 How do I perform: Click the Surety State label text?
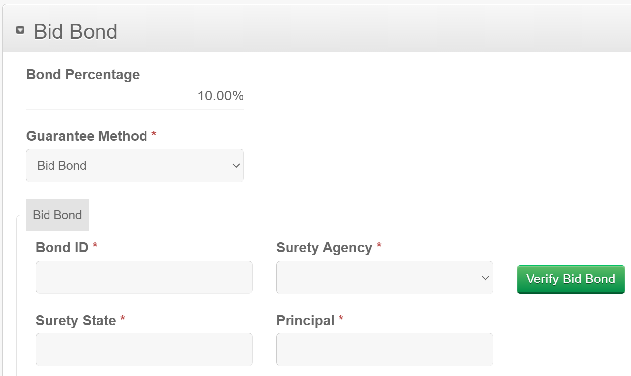point(76,321)
